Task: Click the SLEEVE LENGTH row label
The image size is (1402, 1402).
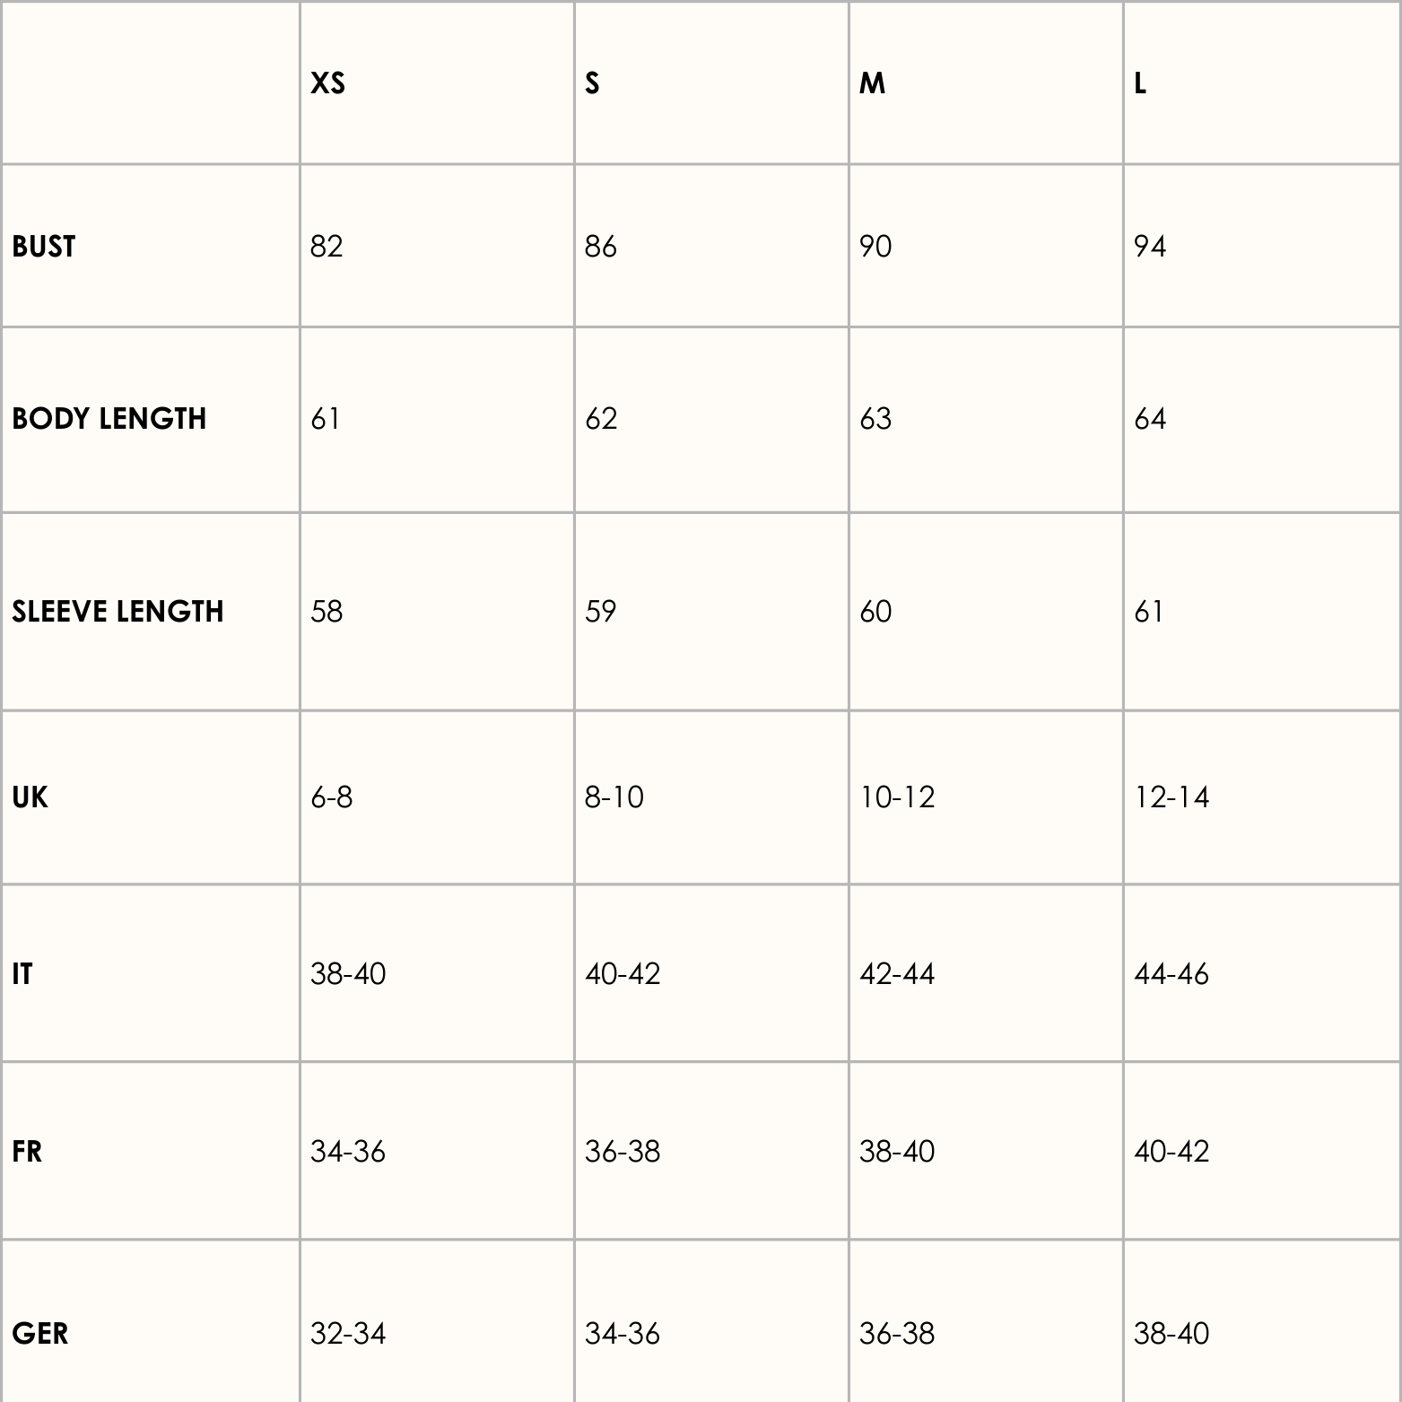Action: pyautogui.click(x=118, y=612)
